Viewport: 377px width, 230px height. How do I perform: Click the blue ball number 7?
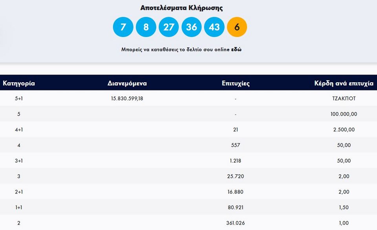tap(123, 27)
